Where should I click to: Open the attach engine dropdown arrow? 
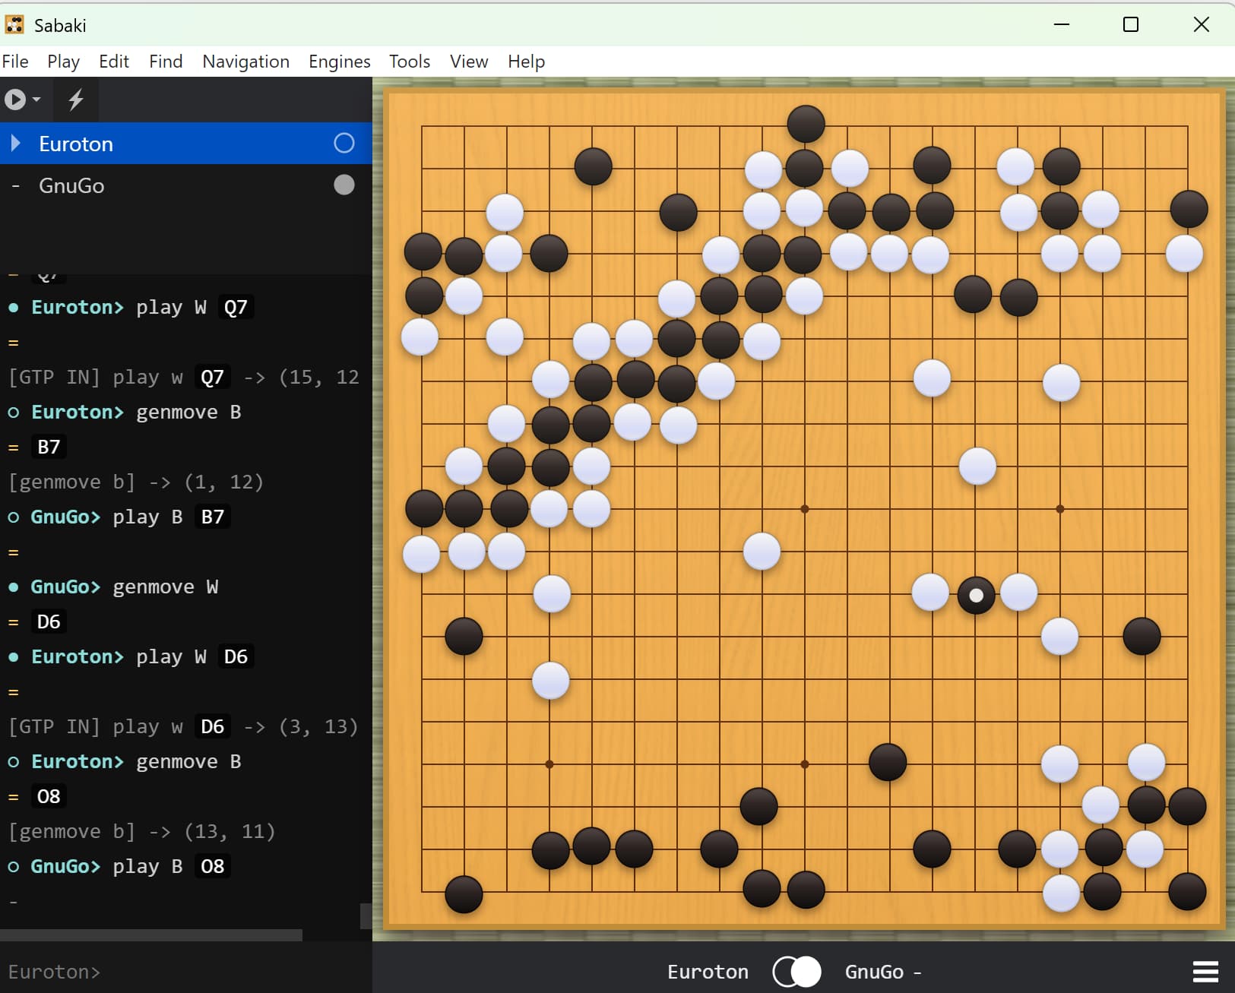[36, 100]
